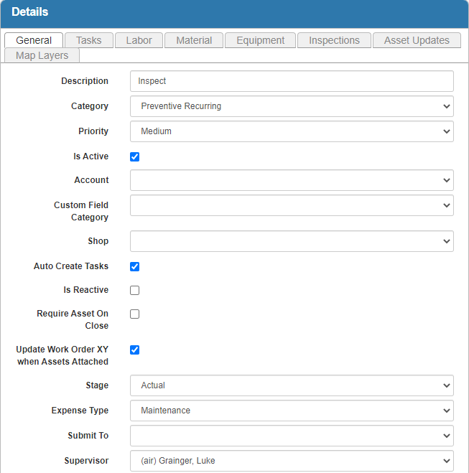This screenshot has height=473, width=469.
Task: Click the Description text field
Action: pos(292,81)
